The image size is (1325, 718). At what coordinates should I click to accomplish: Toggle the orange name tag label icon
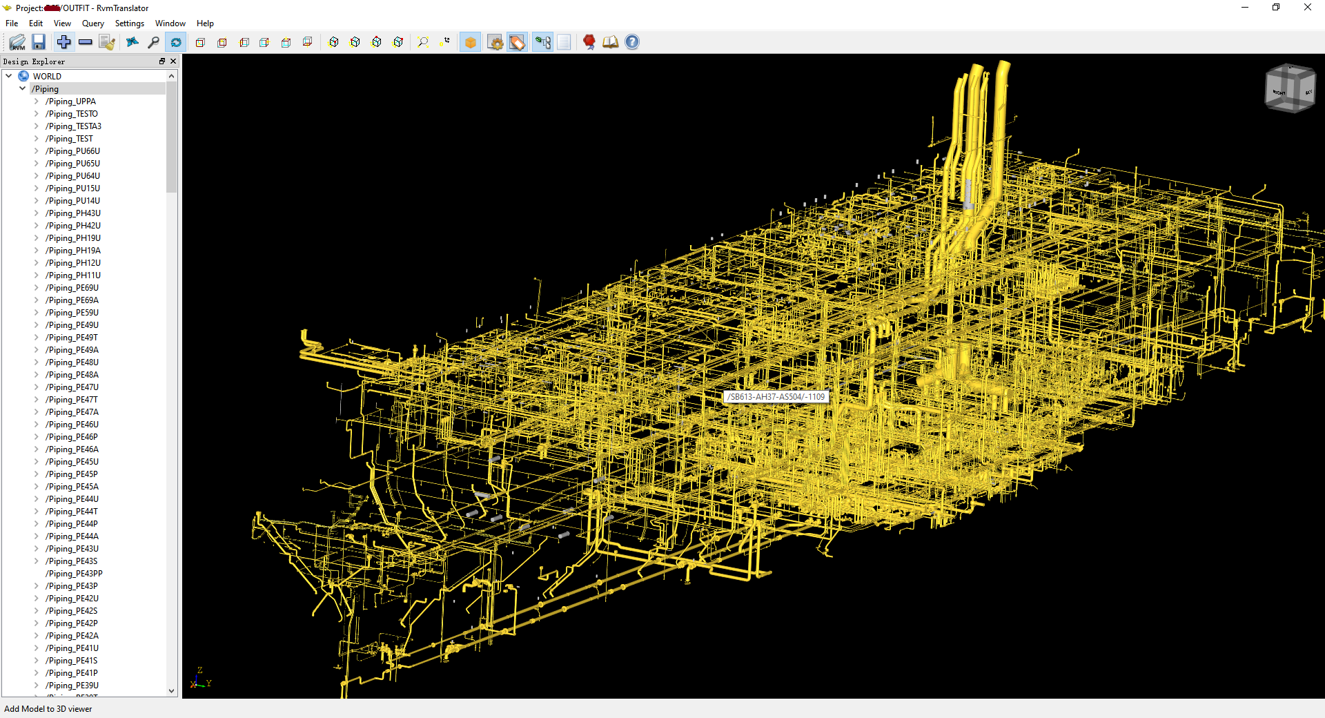click(517, 42)
